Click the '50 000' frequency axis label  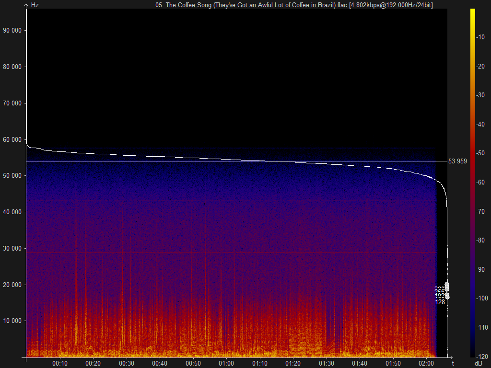click(x=12, y=175)
